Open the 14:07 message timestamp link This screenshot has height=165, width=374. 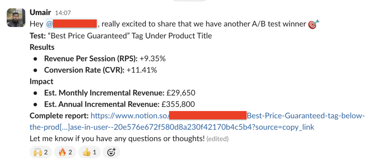click(x=63, y=13)
